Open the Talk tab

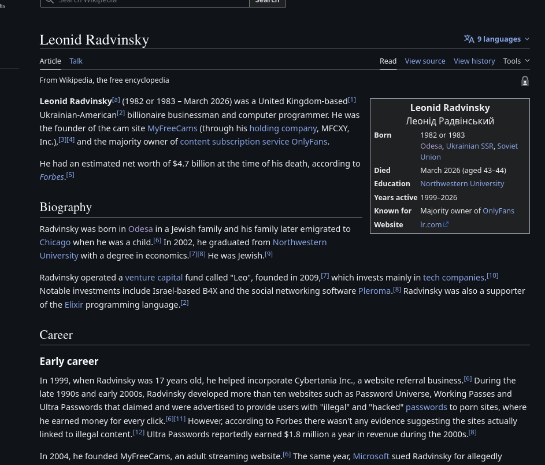tap(76, 61)
